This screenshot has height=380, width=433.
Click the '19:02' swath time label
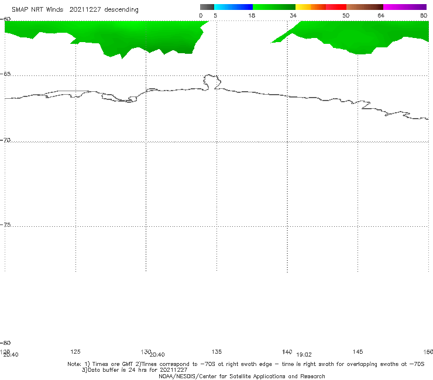(304, 355)
